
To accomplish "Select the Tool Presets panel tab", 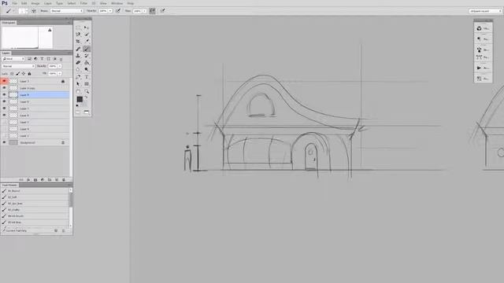I will [9, 186].
